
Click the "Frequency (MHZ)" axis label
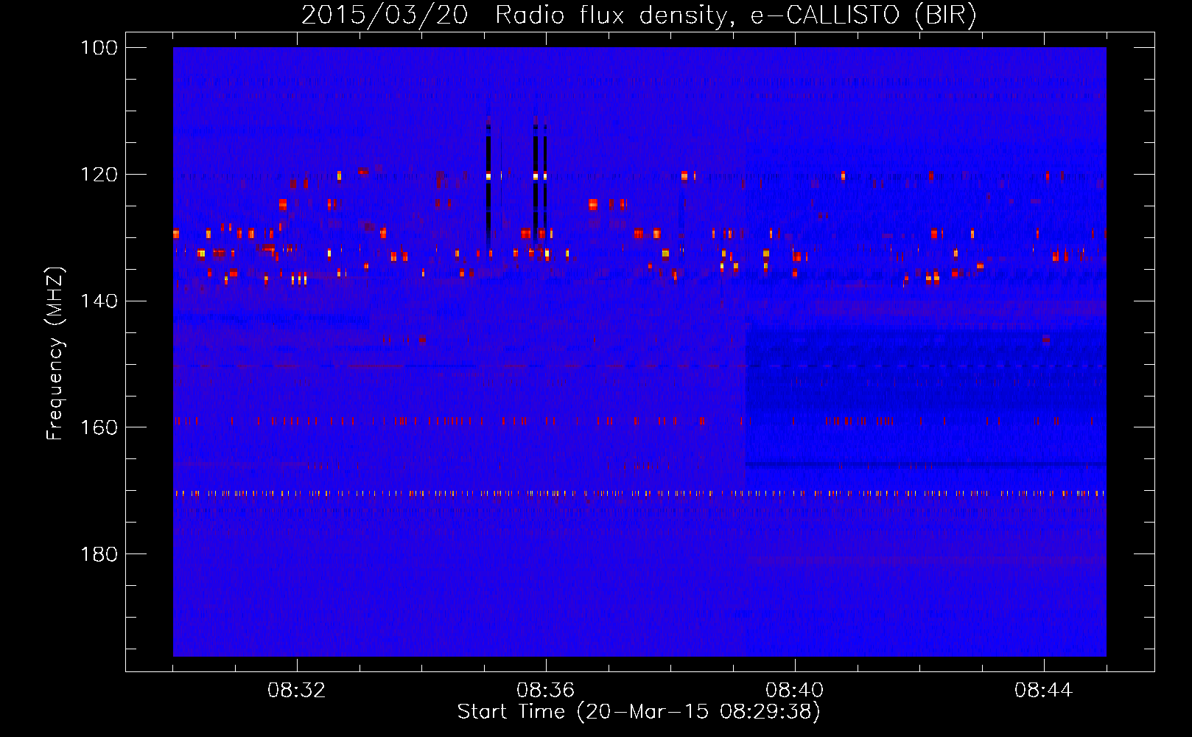[x=55, y=354]
